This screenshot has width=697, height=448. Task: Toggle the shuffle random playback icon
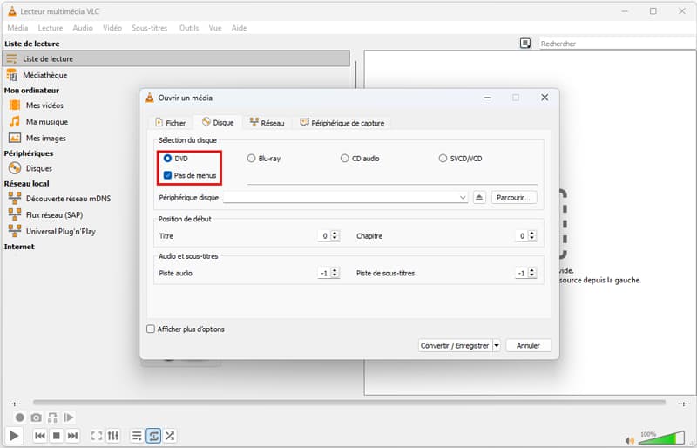tap(170, 436)
